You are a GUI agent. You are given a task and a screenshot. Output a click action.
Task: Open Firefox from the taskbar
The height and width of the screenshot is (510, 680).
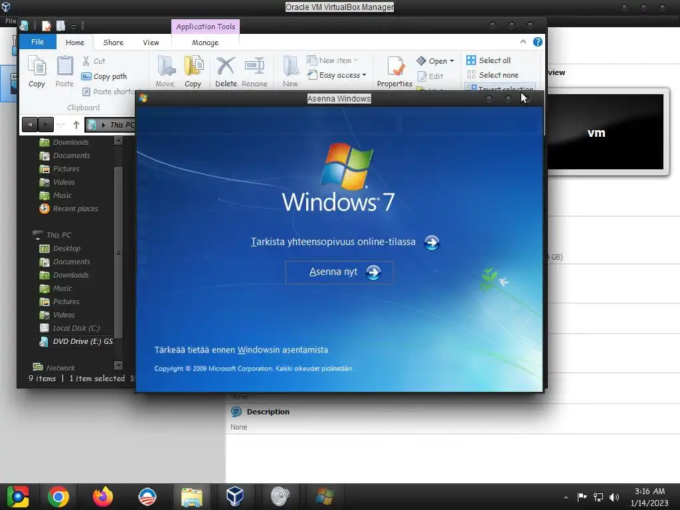tap(103, 497)
